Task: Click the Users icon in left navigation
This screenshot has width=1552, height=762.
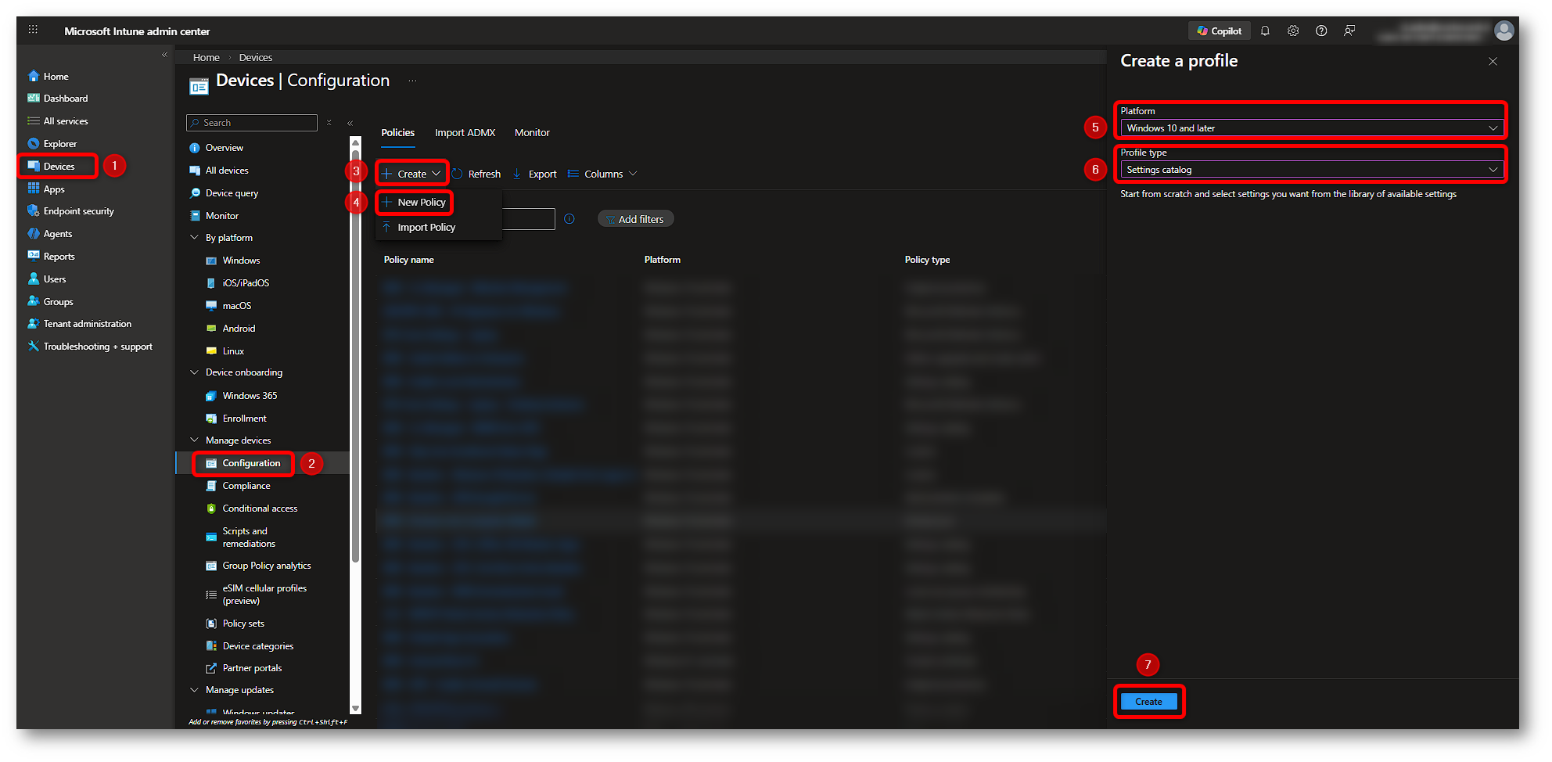Action: pyautogui.click(x=34, y=279)
